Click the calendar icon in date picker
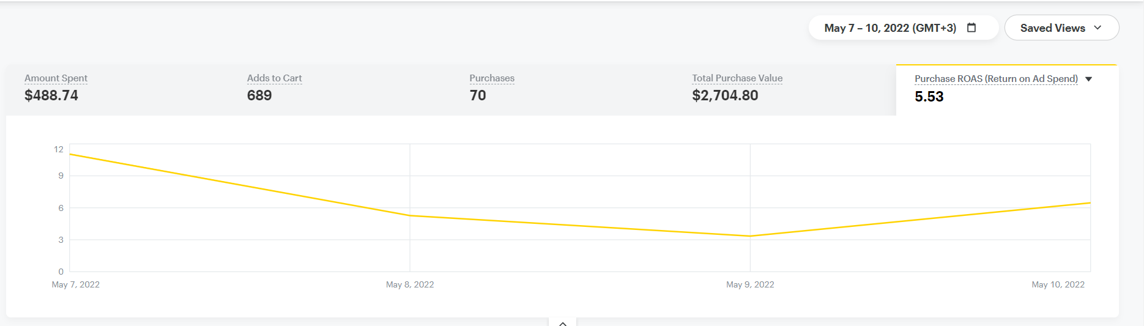Viewport: 1144px width, 326px height. coord(971,28)
